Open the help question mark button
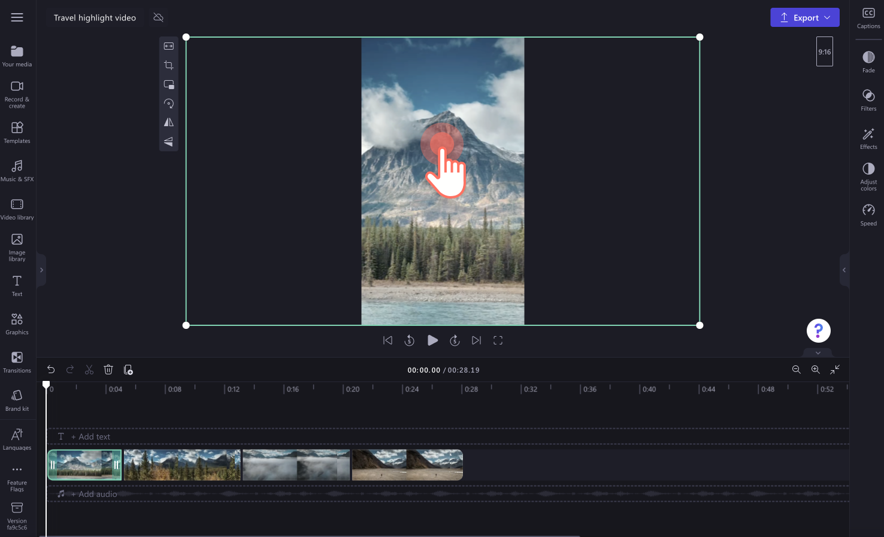The height and width of the screenshot is (537, 884). [819, 331]
